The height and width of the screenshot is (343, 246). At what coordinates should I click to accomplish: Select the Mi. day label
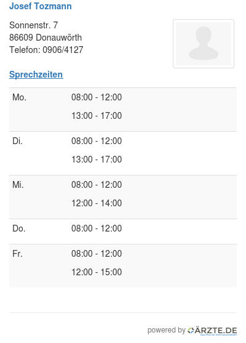(18, 185)
